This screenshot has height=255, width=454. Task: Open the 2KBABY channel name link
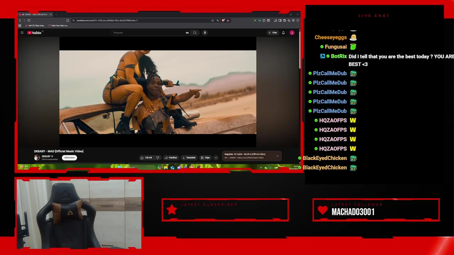pyautogui.click(x=46, y=156)
